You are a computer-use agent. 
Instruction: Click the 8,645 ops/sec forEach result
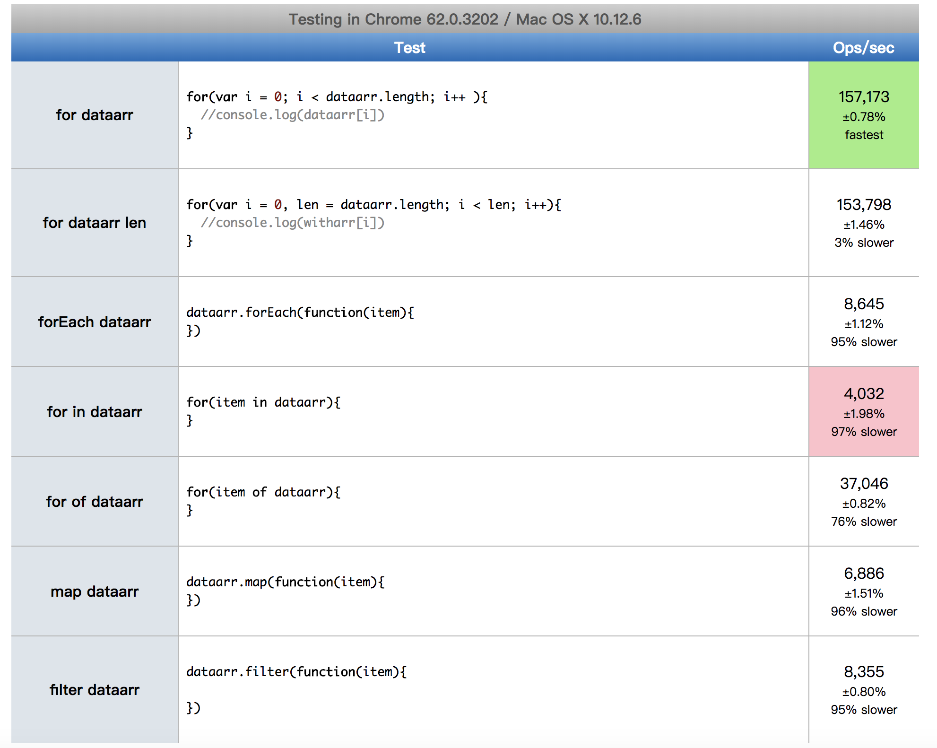point(864,304)
